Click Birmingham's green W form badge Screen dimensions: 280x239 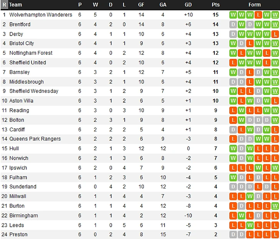pos(241,216)
